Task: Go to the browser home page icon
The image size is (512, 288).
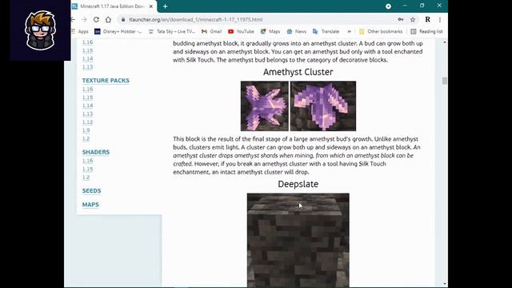Action: 108,19
